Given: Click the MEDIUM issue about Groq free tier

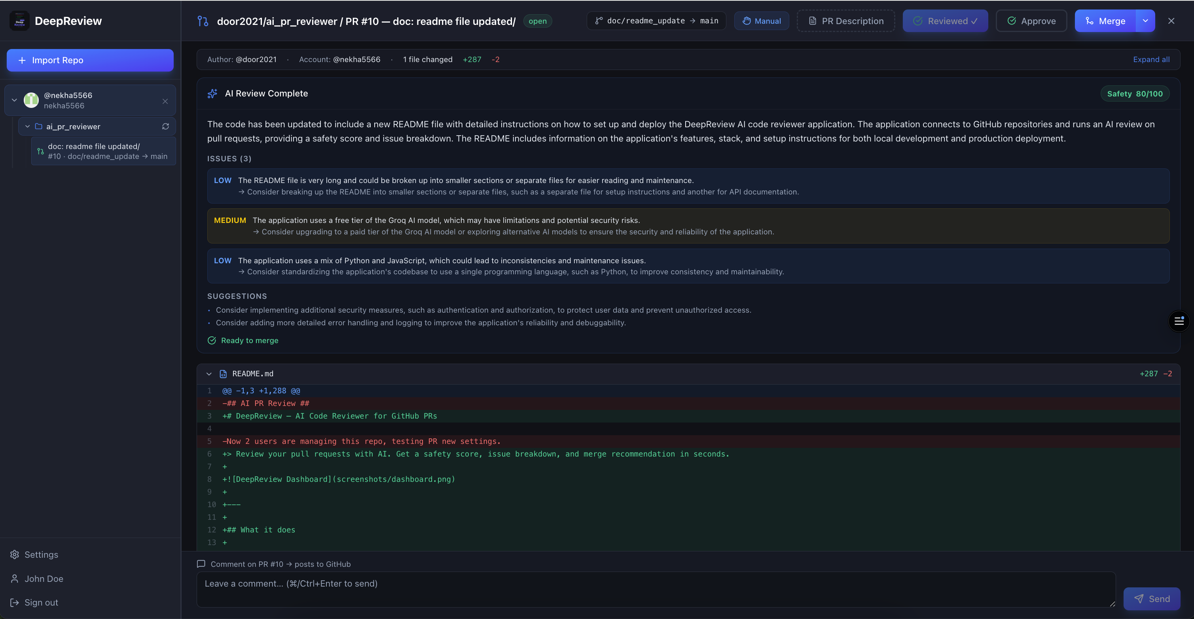Looking at the screenshot, I should coord(688,226).
